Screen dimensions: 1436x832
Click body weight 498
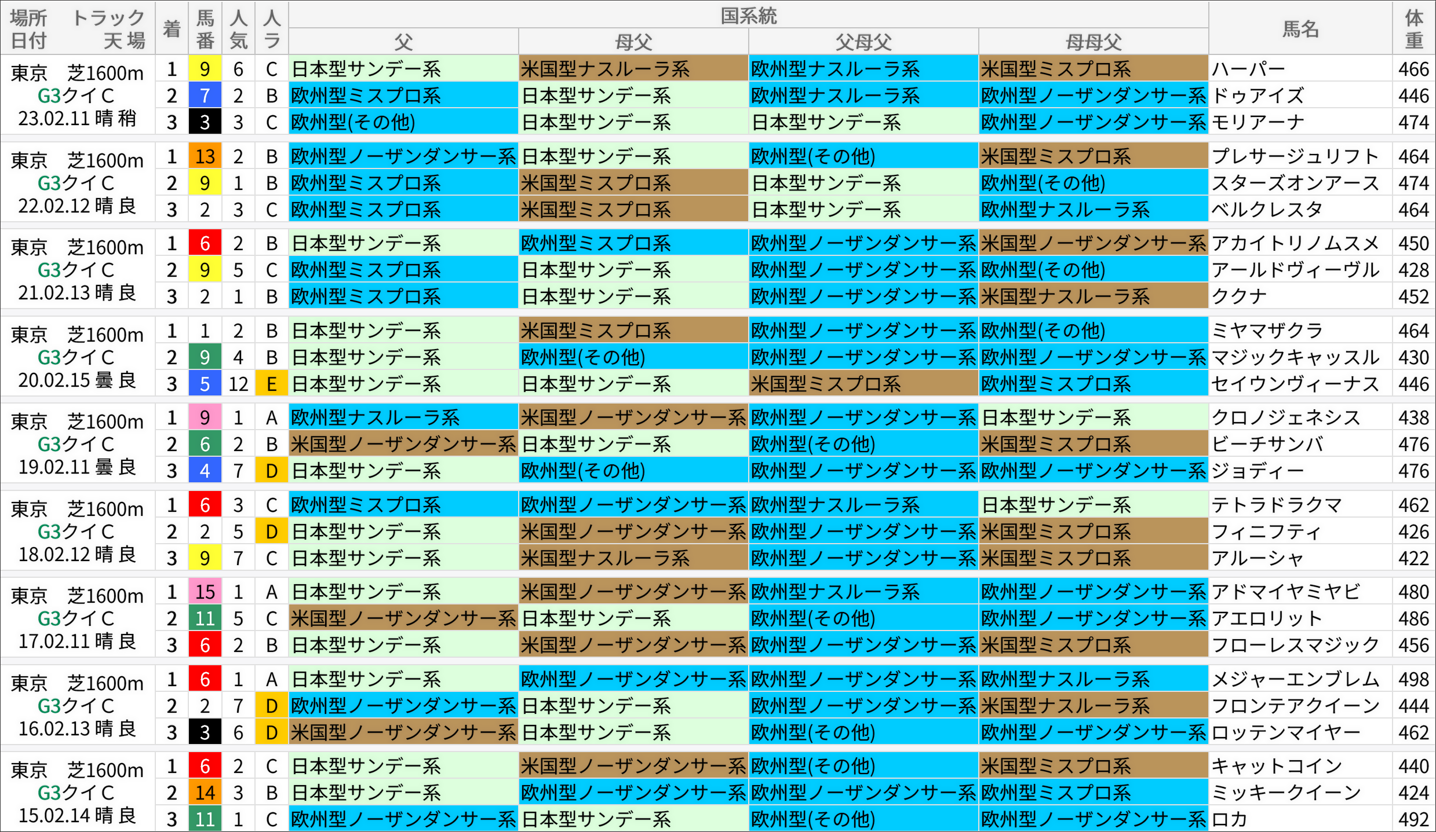tap(1414, 679)
